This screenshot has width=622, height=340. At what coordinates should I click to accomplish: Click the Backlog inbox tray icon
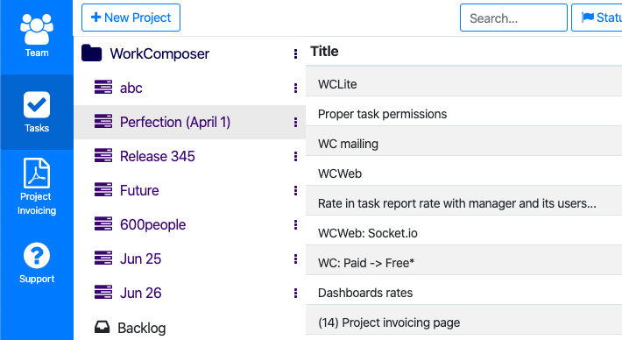[x=102, y=327]
